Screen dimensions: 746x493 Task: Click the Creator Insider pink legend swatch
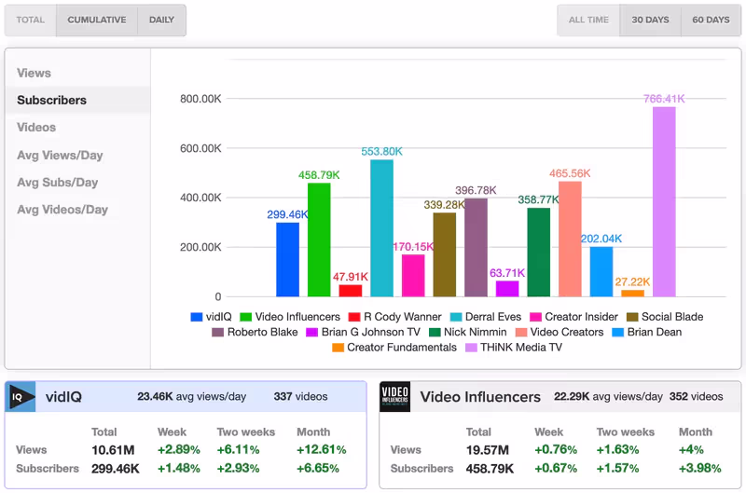535,317
